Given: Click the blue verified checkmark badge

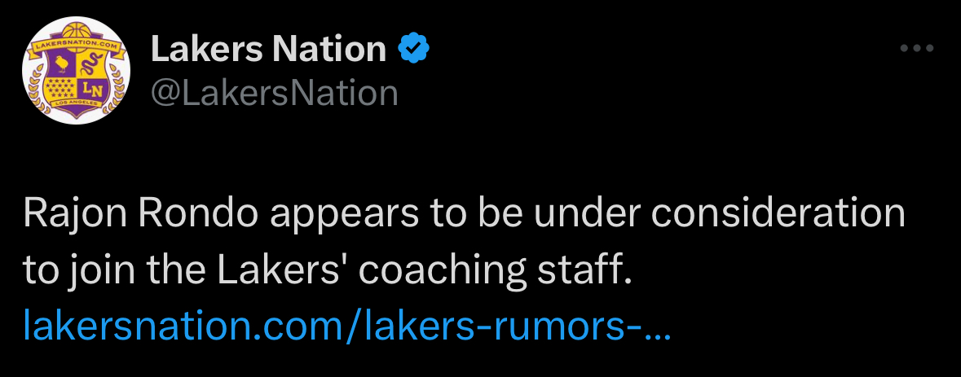Looking at the screenshot, I should [x=414, y=50].
